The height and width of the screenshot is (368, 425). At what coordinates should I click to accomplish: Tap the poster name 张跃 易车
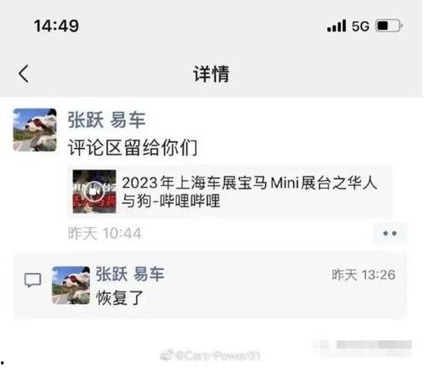point(106,120)
